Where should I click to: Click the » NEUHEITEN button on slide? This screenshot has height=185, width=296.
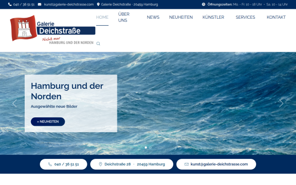click(x=48, y=121)
